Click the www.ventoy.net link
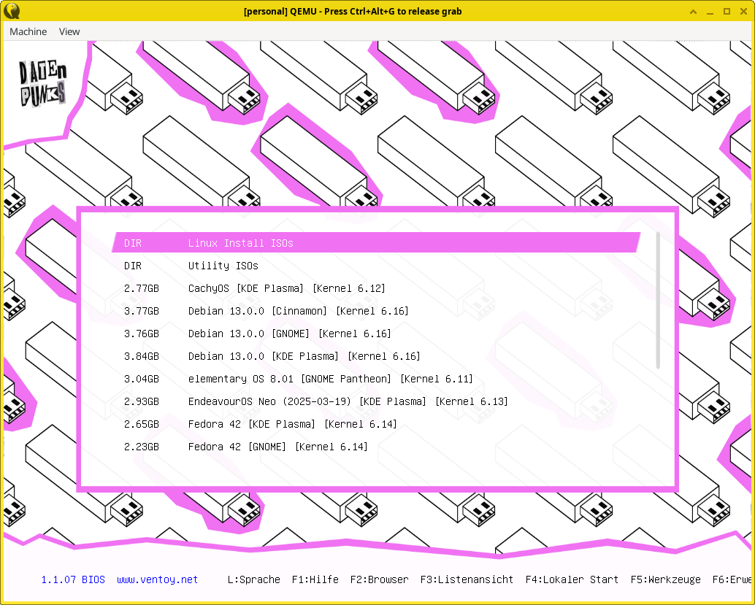Viewport: 755px width, 605px height. pyautogui.click(x=157, y=579)
